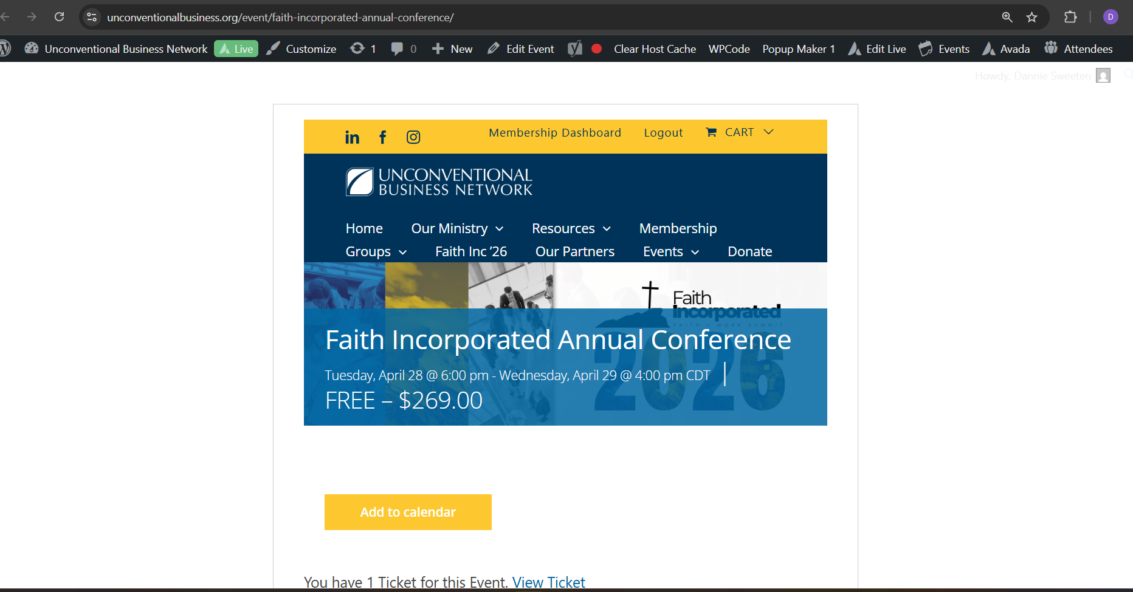Reload the page with the browser refresh icon
Image resolution: width=1133 pixels, height=592 pixels.
coord(59,17)
